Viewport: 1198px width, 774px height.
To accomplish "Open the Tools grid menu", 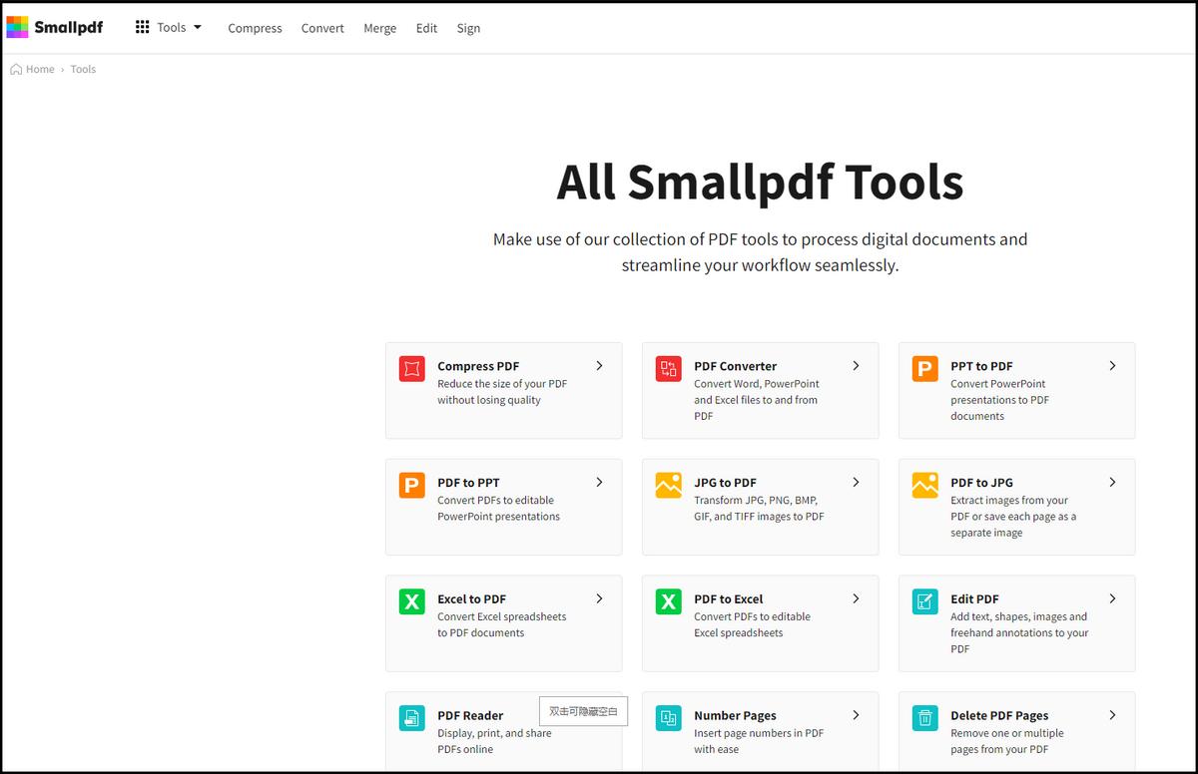I will click(168, 27).
